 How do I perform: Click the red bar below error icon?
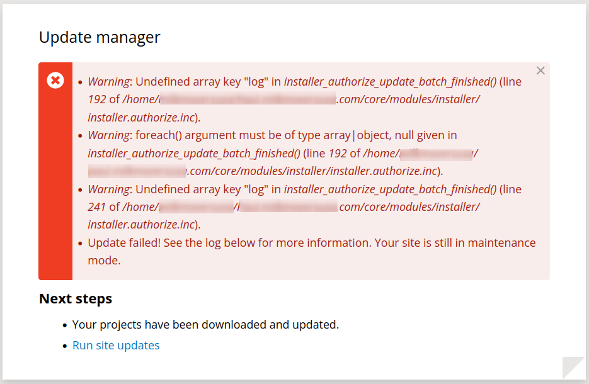(55, 184)
